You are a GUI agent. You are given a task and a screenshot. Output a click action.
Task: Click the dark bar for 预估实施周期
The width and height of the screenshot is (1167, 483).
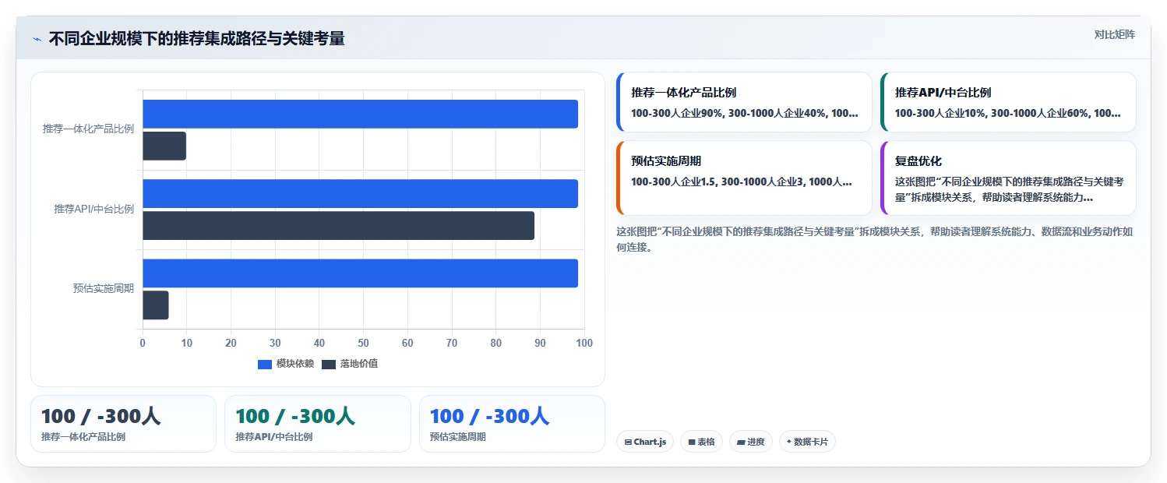click(x=156, y=305)
